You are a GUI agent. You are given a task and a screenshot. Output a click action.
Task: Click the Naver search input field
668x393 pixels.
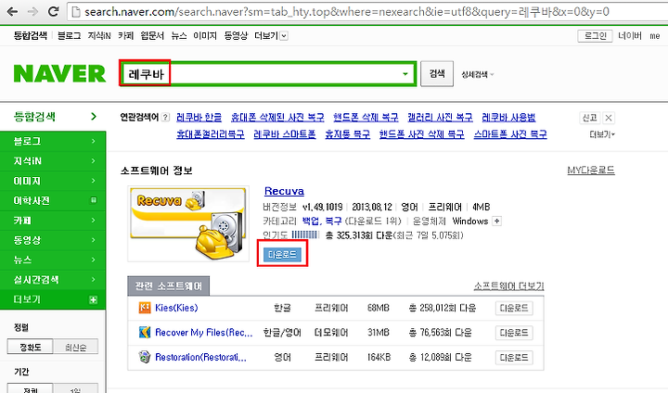(267, 74)
